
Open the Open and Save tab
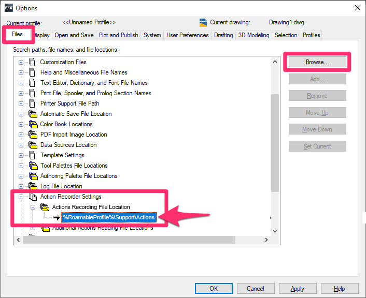(x=74, y=35)
